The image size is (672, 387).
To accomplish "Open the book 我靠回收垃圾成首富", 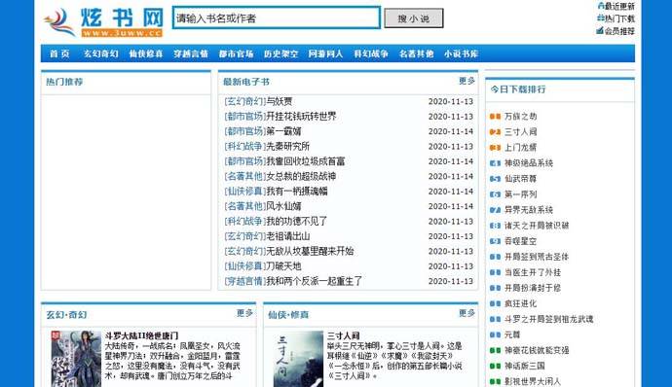I will coord(306,161).
